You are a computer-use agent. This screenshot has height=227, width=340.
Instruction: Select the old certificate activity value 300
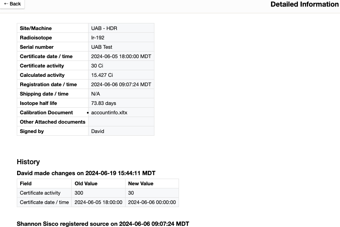[x=79, y=193]
